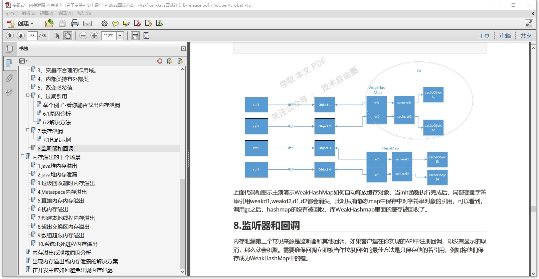Click bookmarks panel scroll down arrow
Screen dimensions: 539x279
pyautogui.click(x=182, y=272)
